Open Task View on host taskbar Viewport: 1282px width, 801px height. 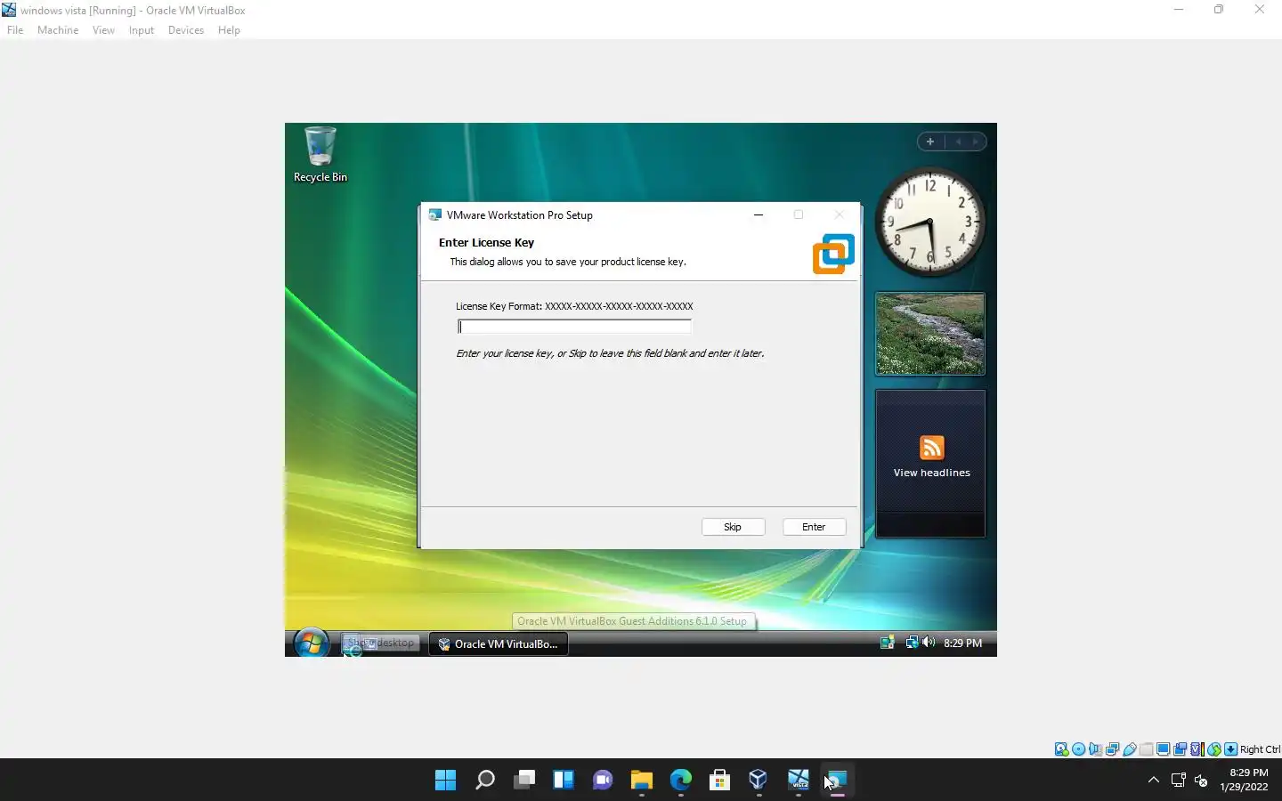(524, 781)
